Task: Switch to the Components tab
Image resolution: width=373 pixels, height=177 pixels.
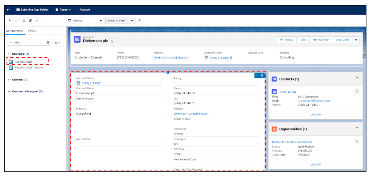Action: tap(15, 31)
